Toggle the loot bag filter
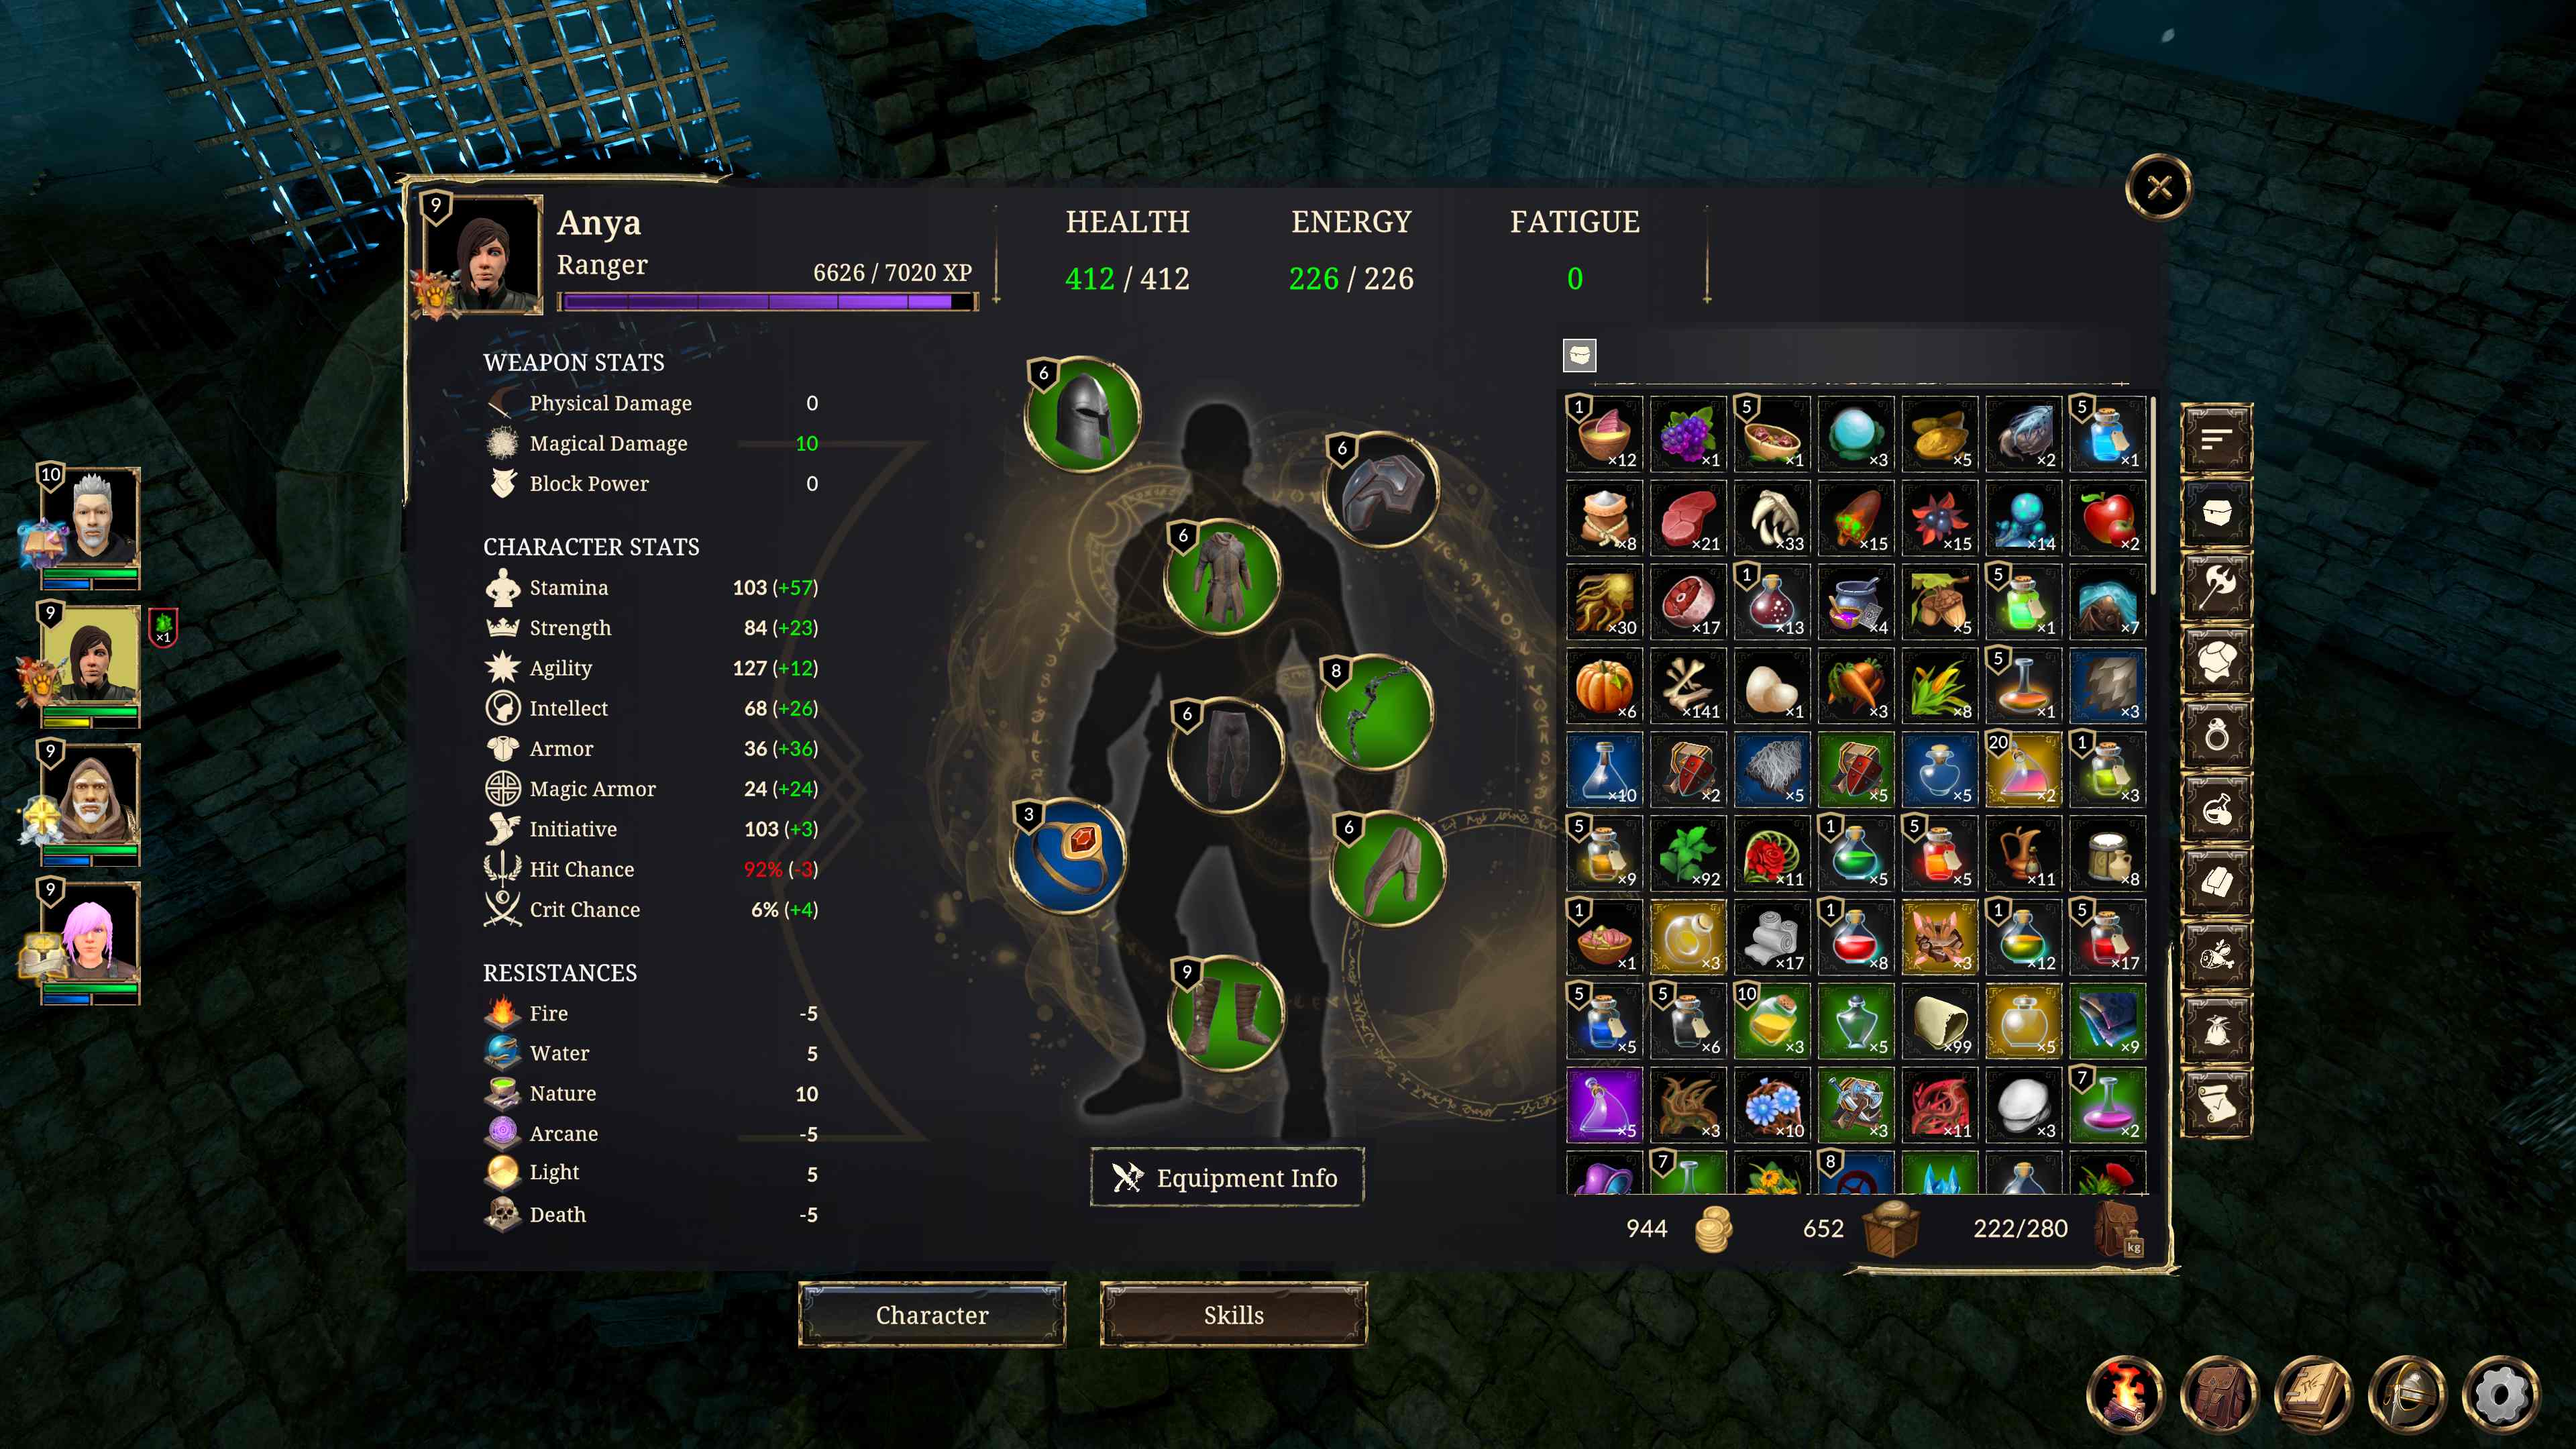This screenshot has height=1449, width=2576. tap(2216, 1030)
